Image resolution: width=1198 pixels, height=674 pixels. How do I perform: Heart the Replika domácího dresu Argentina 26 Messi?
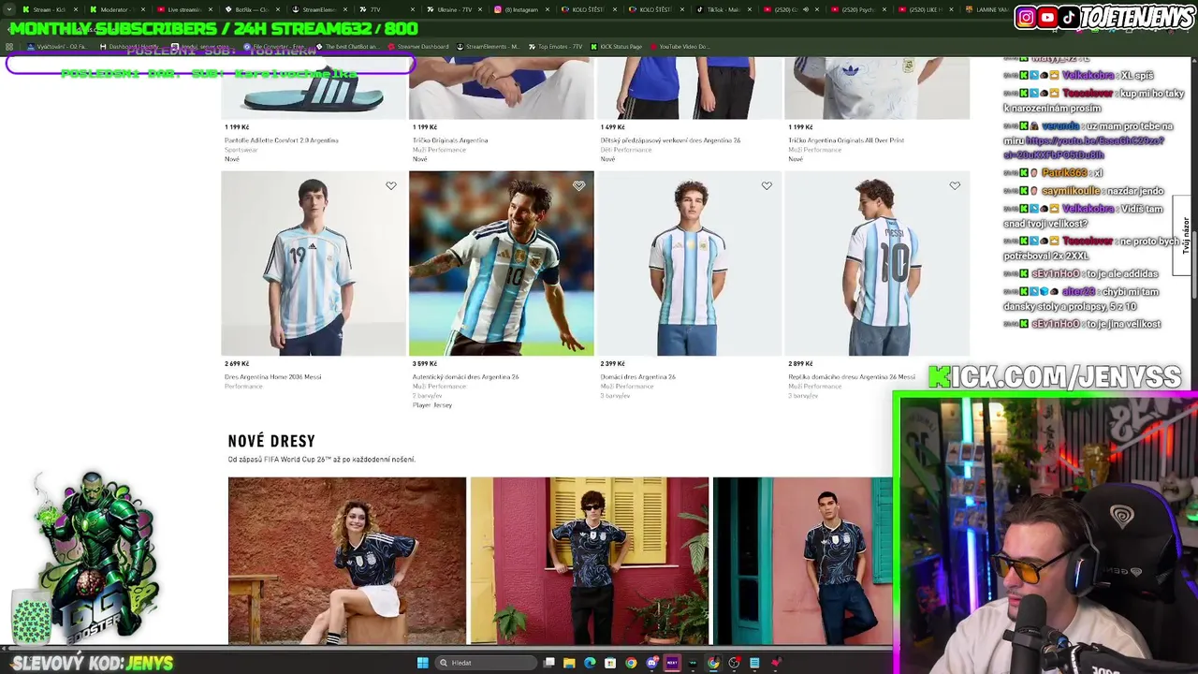[955, 185]
